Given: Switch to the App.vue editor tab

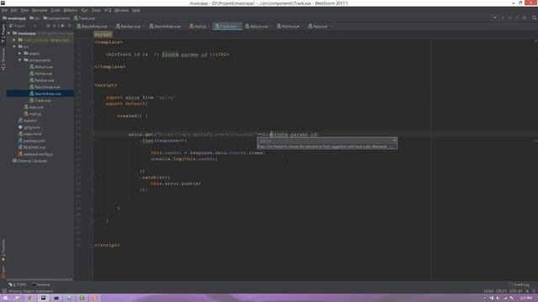Looking at the screenshot, I should pos(318,26).
